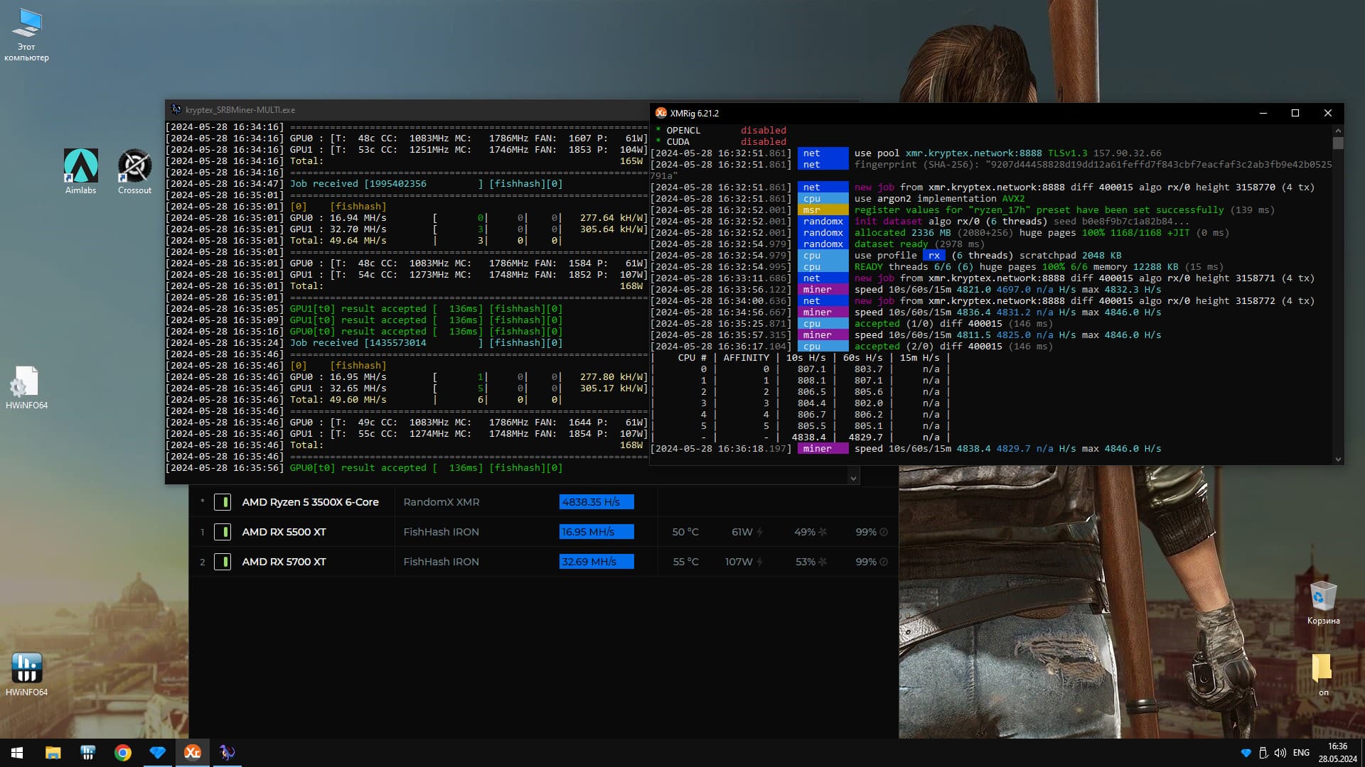Click the SRBMiner window title bar icon
1365x767 pixels.
click(x=176, y=109)
